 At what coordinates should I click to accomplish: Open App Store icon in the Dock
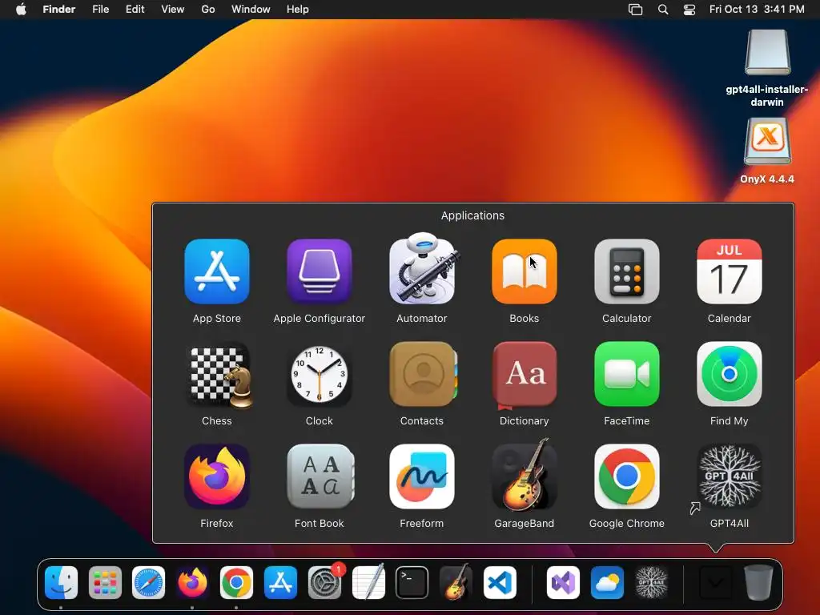click(x=280, y=582)
